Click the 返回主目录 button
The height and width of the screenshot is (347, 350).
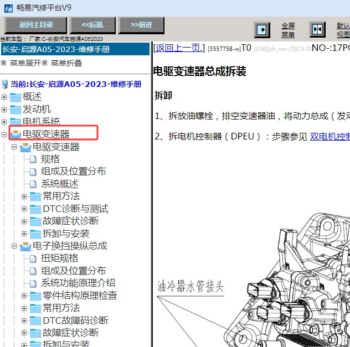tap(35, 25)
